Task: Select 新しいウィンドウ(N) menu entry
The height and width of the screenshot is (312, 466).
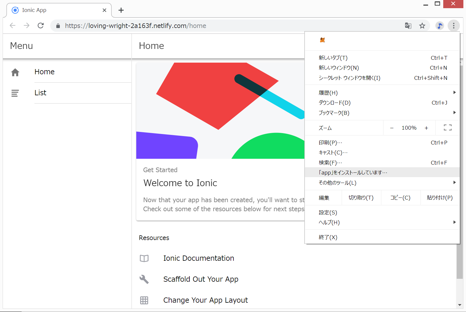Action: click(382, 68)
